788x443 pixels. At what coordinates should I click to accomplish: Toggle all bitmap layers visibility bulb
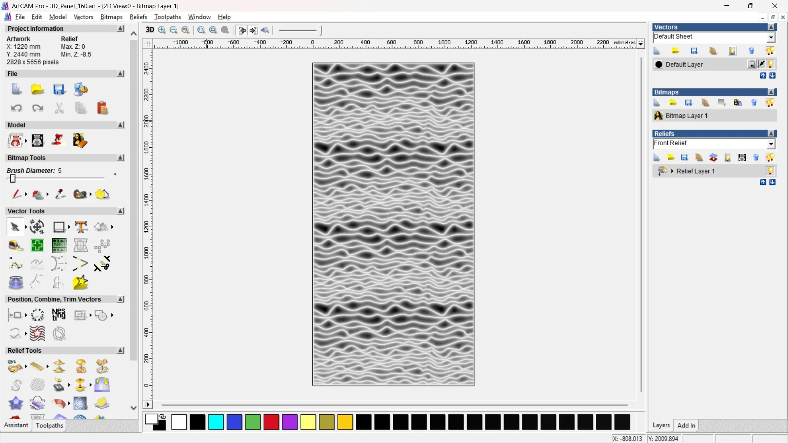(770, 103)
